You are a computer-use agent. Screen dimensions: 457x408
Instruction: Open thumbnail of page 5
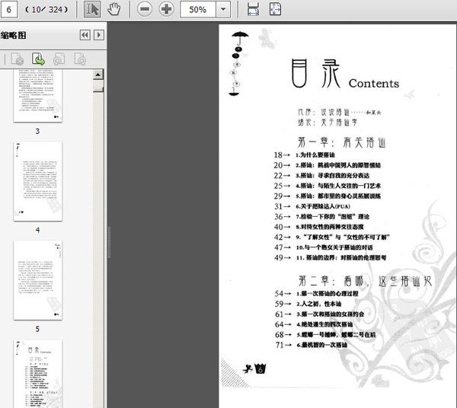37,280
